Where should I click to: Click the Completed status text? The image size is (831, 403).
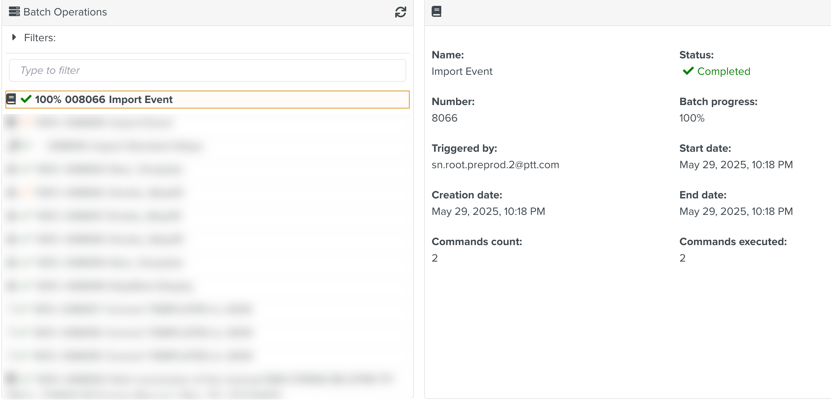coord(723,71)
